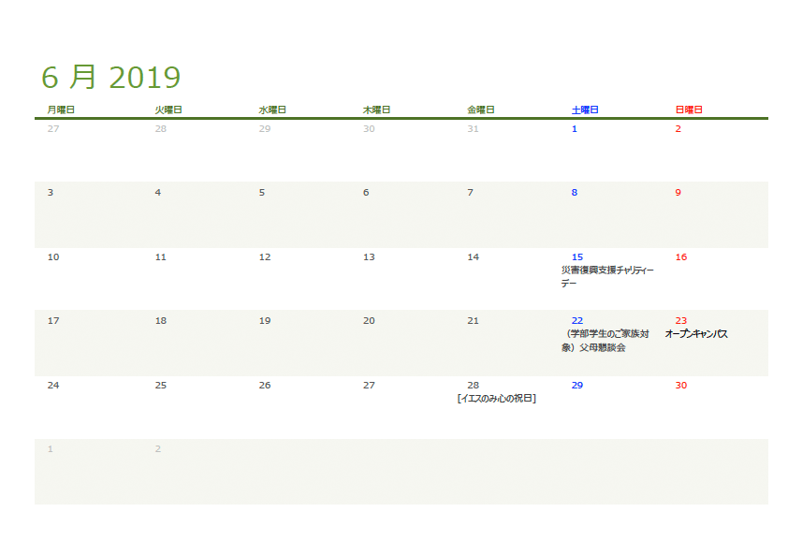Viewport: 788px width, 556px height.
Task: Click the red Sunday date 23
Action: (681, 321)
